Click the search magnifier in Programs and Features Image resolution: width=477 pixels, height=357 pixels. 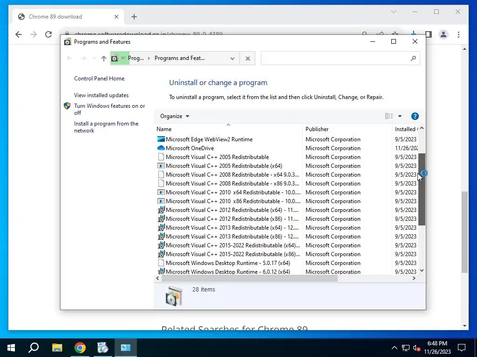coord(413,58)
